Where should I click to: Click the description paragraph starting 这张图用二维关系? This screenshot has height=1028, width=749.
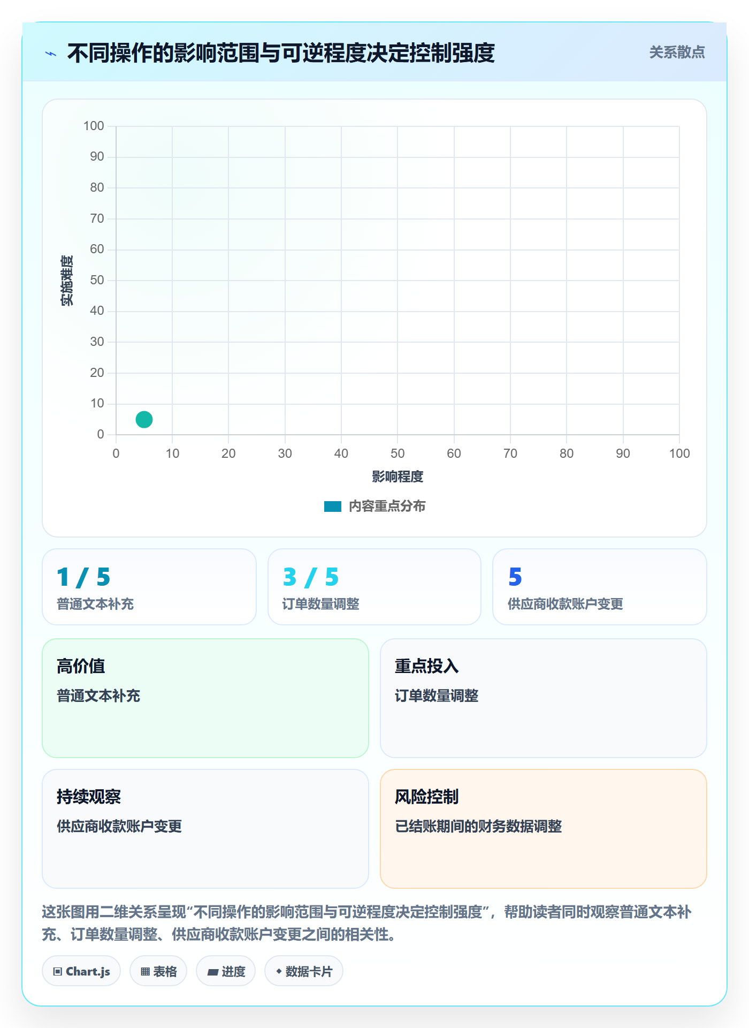point(367,923)
